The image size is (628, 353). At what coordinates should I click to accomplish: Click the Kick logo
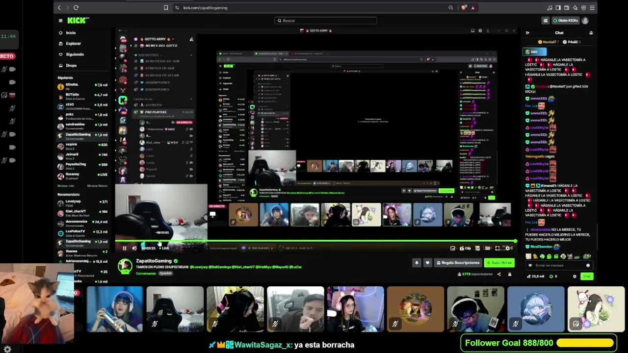[78, 21]
